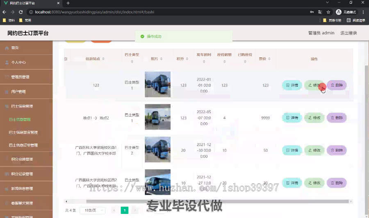
Task: Select the active 巴士信息管理 submenu item
Action: click(20, 119)
